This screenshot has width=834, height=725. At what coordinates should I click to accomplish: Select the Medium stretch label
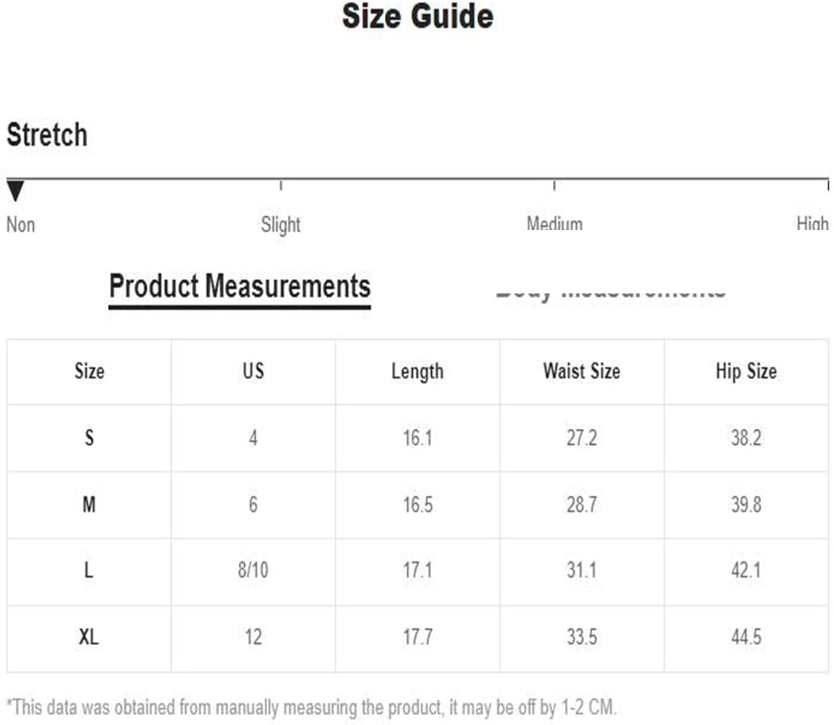554,223
